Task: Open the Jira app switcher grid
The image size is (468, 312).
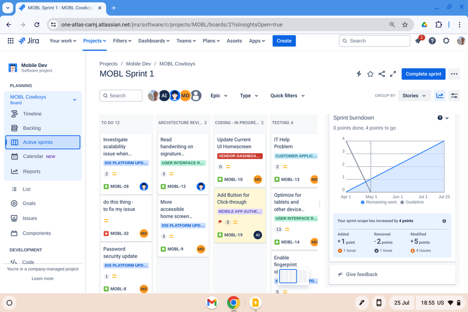Action: click(10, 41)
